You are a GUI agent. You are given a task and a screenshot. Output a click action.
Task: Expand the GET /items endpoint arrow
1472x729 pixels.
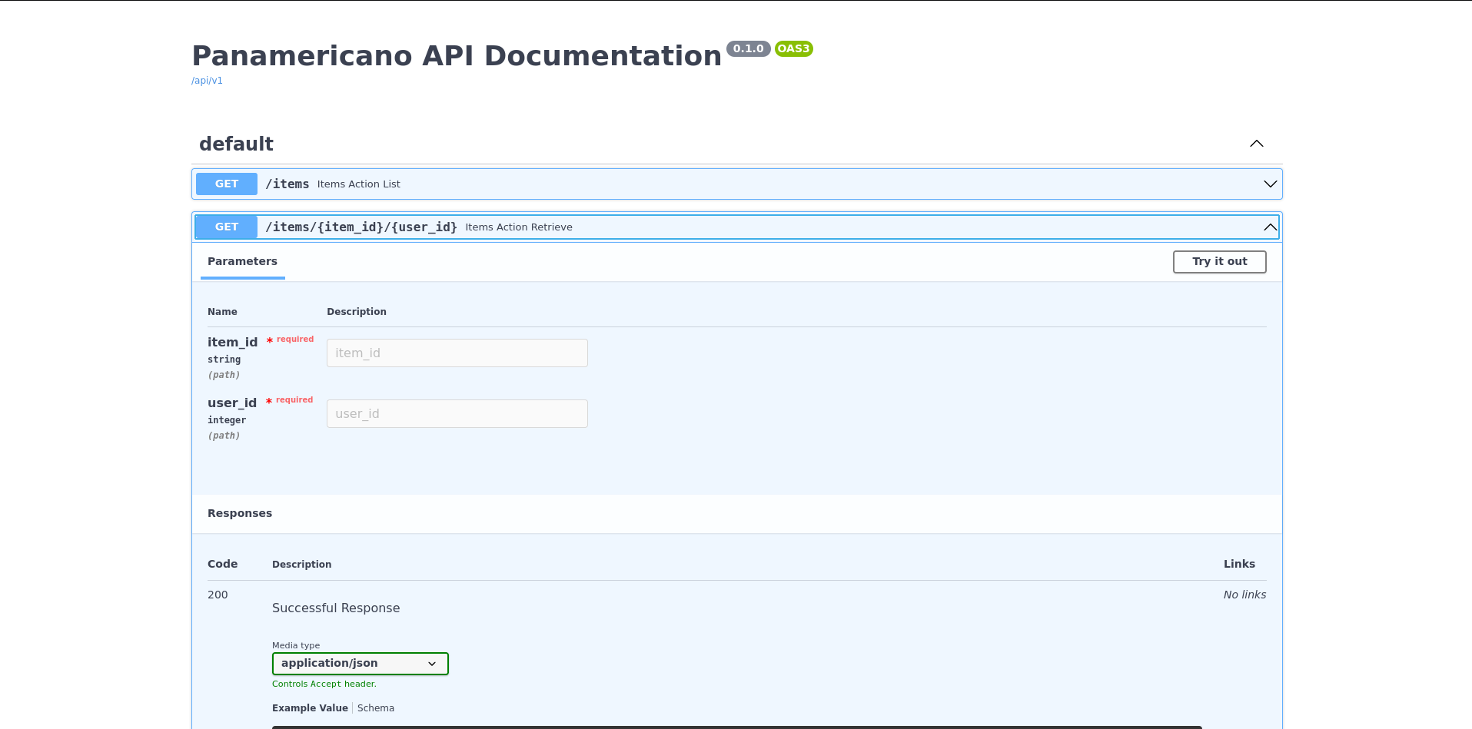[1270, 184]
